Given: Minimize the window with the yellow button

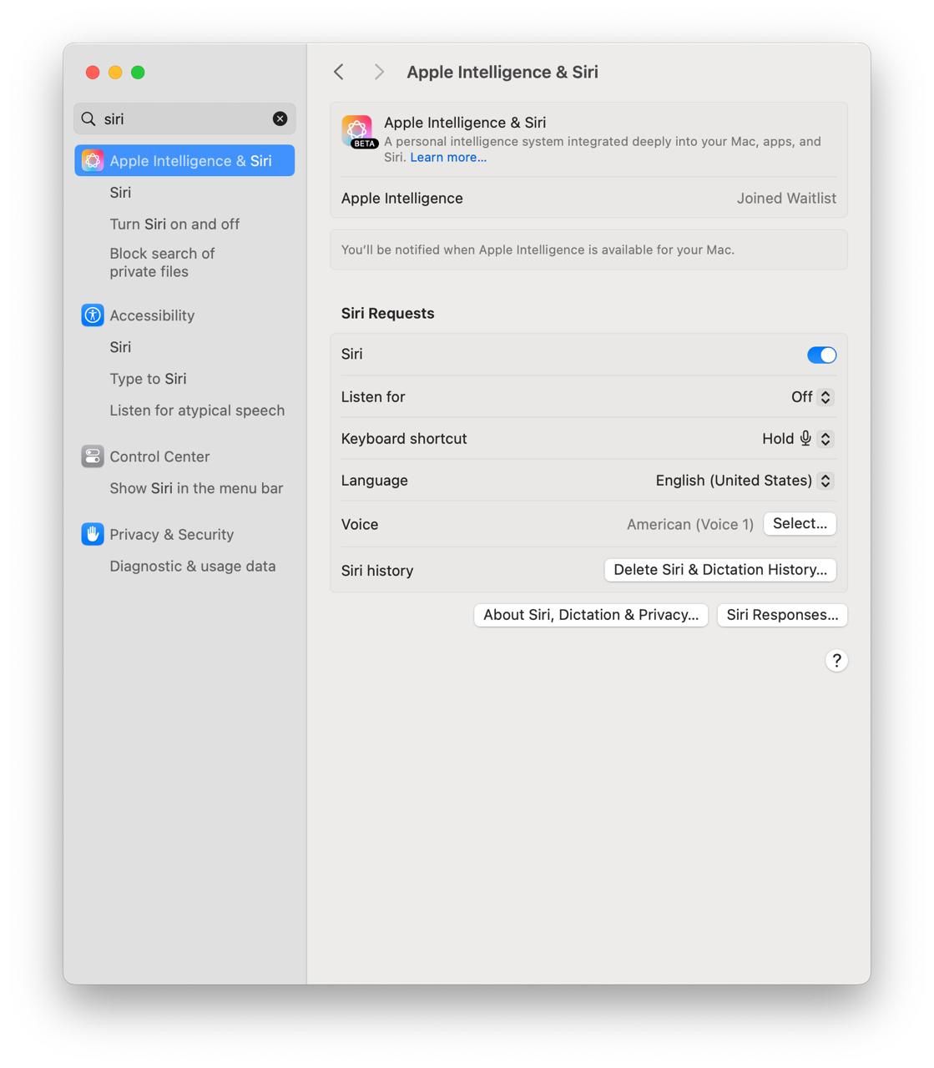Looking at the screenshot, I should tap(115, 73).
